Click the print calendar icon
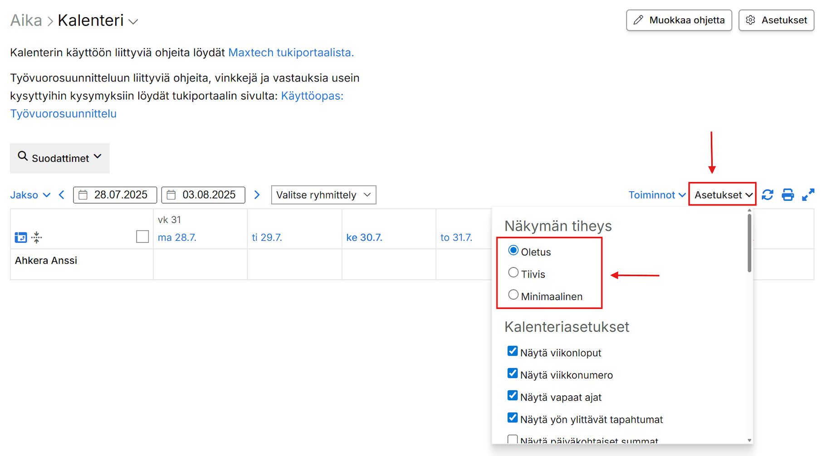Viewport: 822px width, 456px height. click(x=788, y=195)
